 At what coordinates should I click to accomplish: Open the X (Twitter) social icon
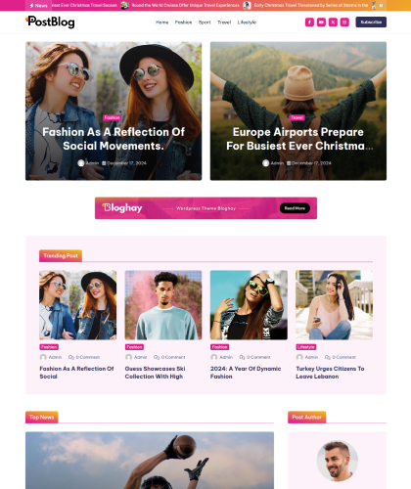click(x=333, y=22)
